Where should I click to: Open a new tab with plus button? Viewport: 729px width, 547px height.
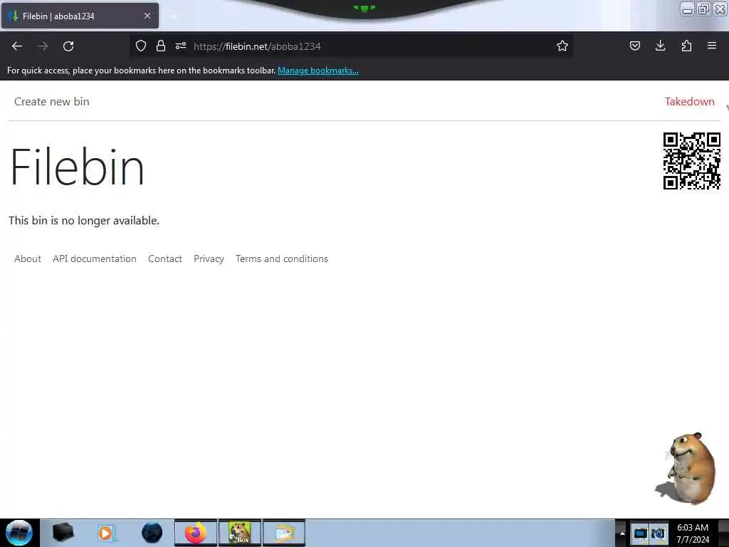(x=174, y=16)
